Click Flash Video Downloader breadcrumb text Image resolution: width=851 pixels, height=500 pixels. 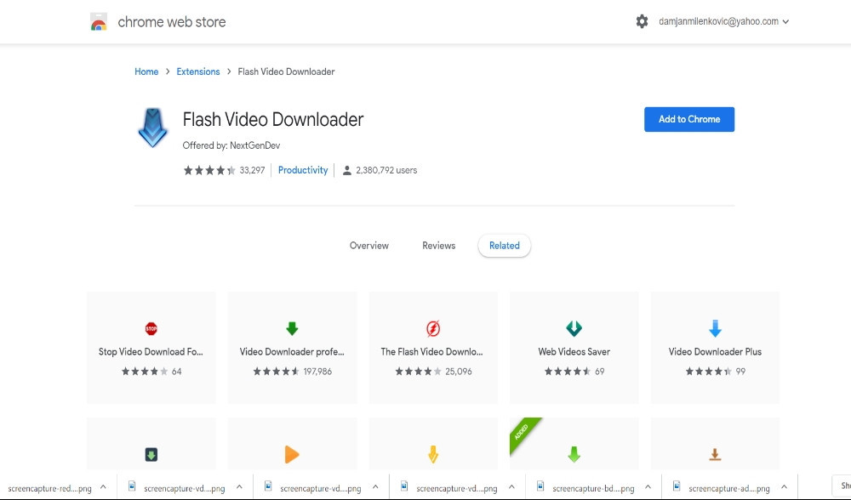point(286,71)
